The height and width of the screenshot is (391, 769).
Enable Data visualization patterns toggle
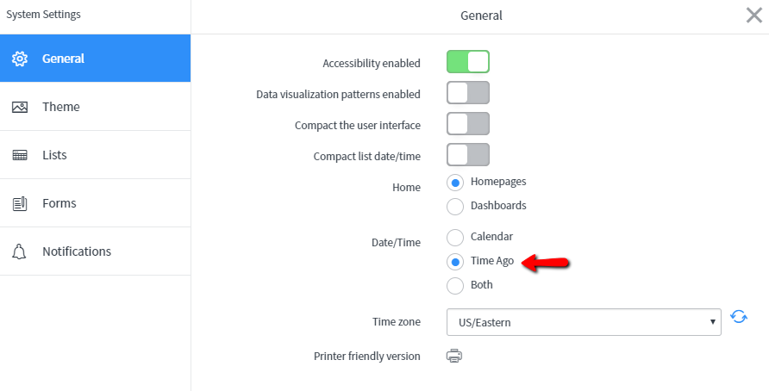pyautogui.click(x=468, y=93)
